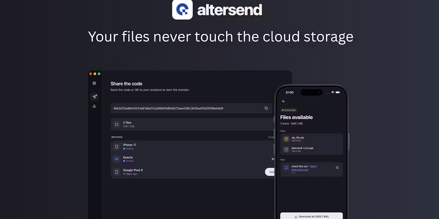Open the sidebar panel toggle icon

pos(94,83)
